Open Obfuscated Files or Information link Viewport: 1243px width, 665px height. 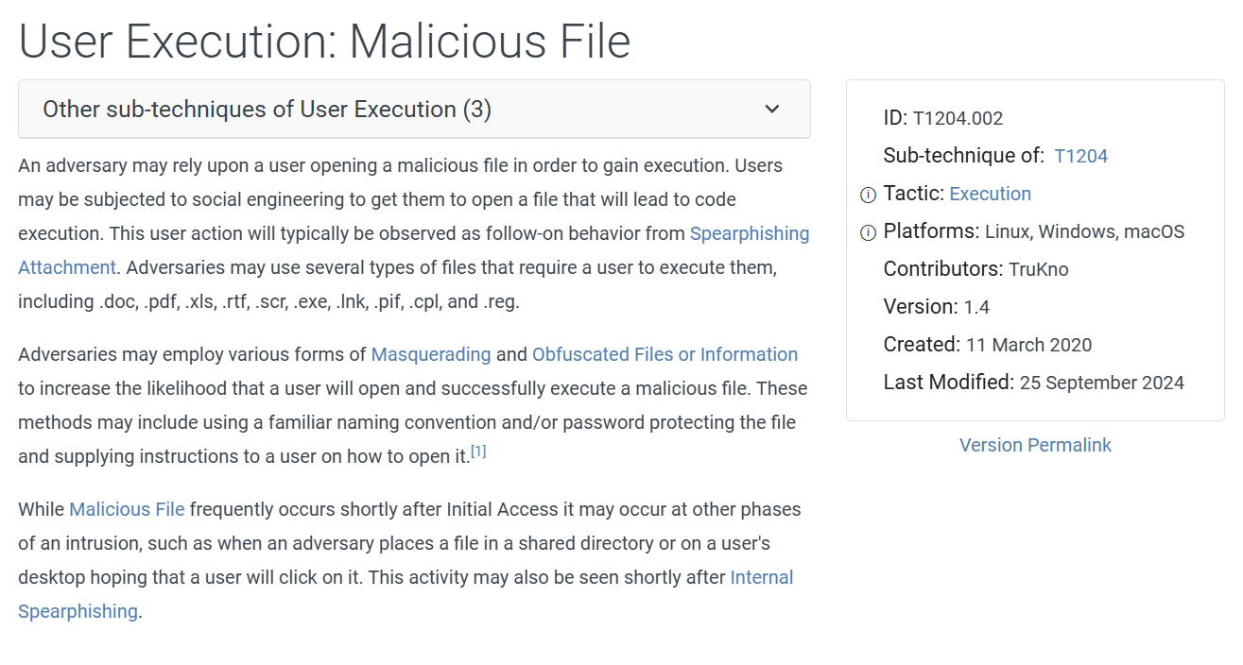665,354
